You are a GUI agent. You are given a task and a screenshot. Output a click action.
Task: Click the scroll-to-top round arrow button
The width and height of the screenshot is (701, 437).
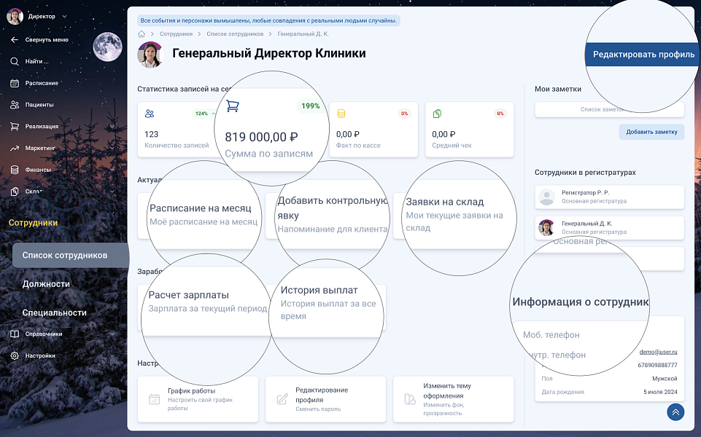tap(675, 412)
